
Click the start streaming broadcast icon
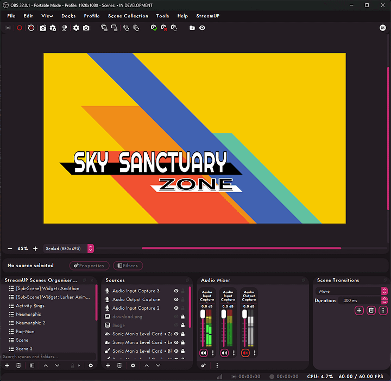coord(8,28)
